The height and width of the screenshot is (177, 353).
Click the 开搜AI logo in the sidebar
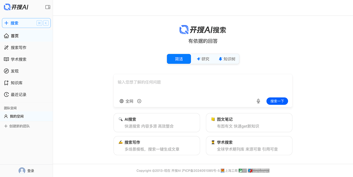16,7
